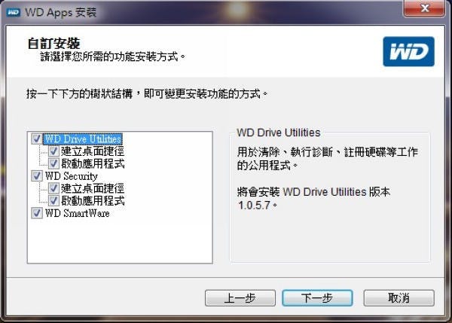Viewport: 452px width, 323px height.
Task: Select the WD SmartWare tree item
Action: click(x=78, y=213)
